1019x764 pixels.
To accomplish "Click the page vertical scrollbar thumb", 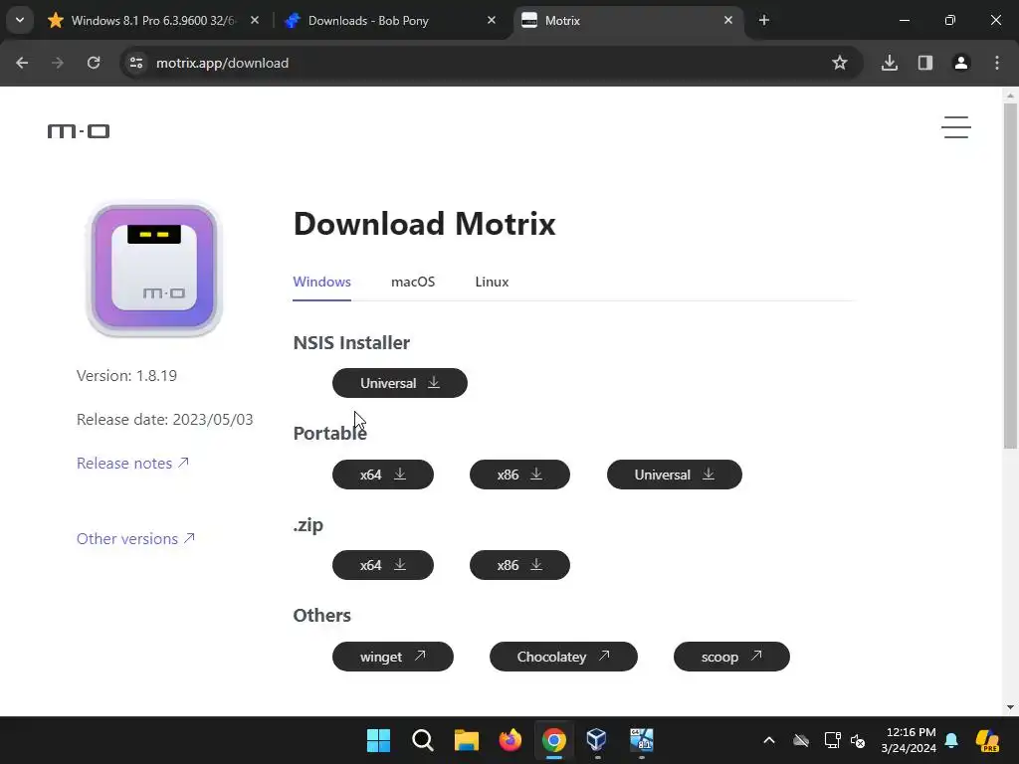I will (1011, 277).
